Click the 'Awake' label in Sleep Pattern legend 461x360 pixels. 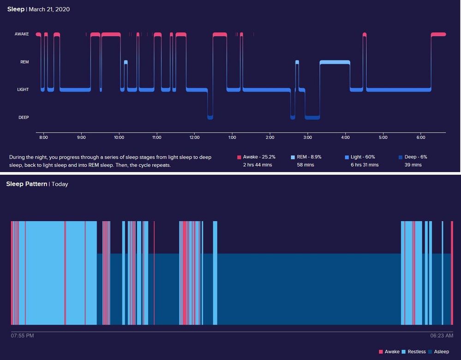(x=392, y=352)
